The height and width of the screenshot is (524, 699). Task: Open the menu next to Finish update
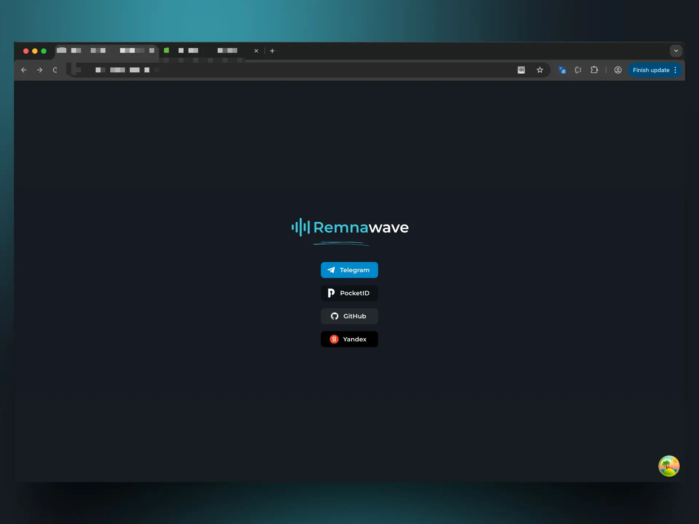(676, 70)
